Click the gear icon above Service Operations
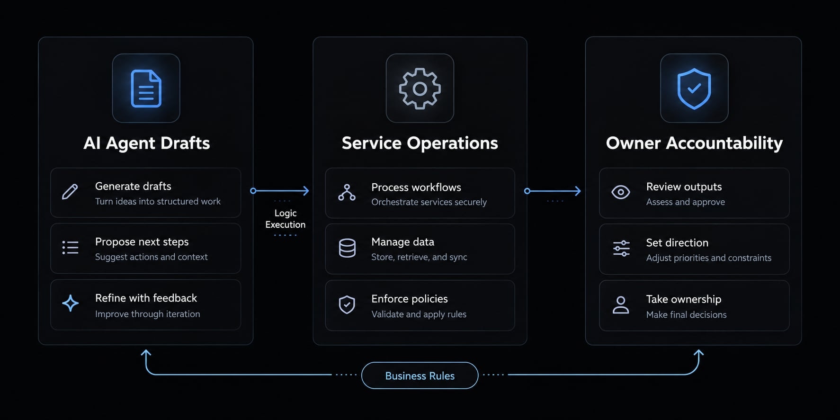840x420 pixels. 420,89
